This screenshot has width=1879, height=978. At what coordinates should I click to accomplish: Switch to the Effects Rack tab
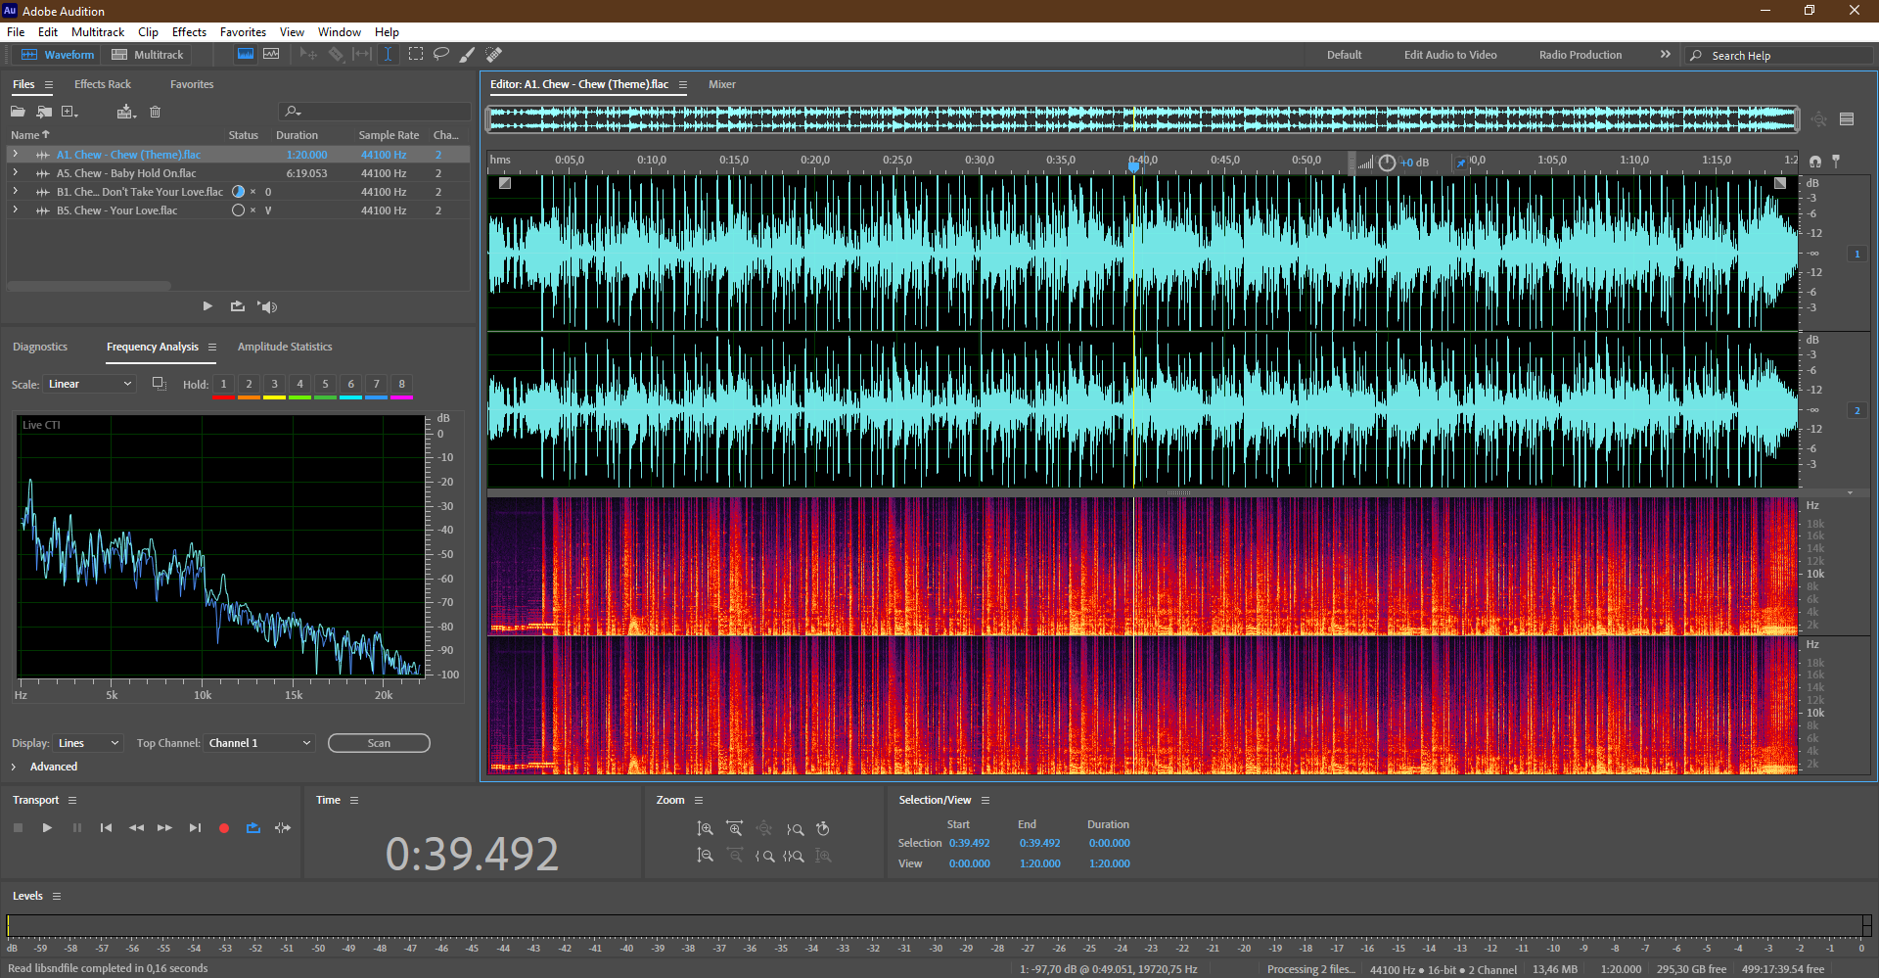point(102,84)
